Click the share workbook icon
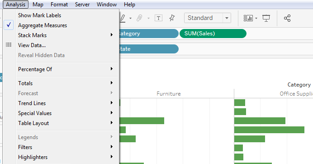 click(287, 18)
